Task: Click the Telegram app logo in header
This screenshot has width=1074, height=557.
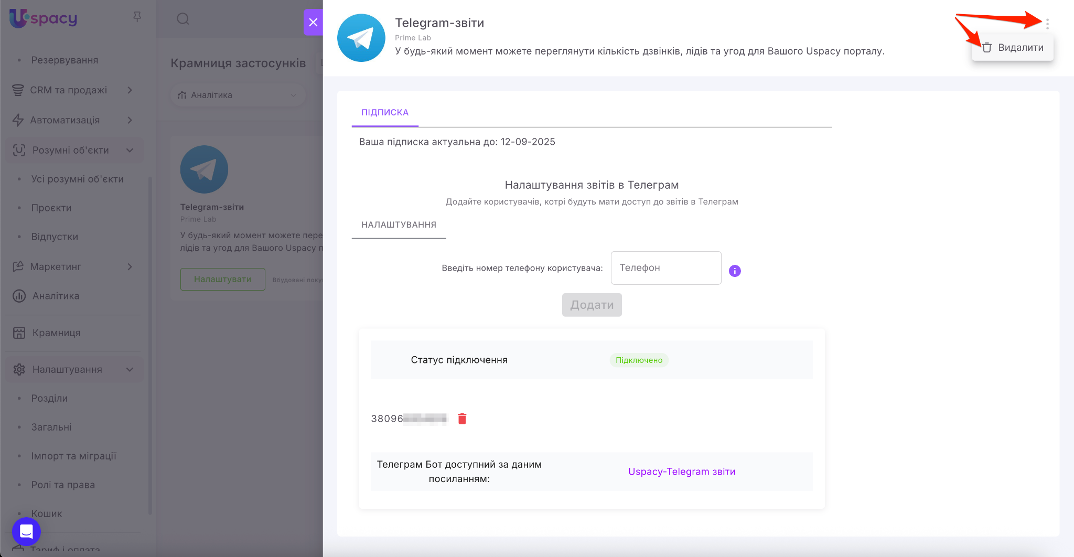Action: pyautogui.click(x=361, y=38)
